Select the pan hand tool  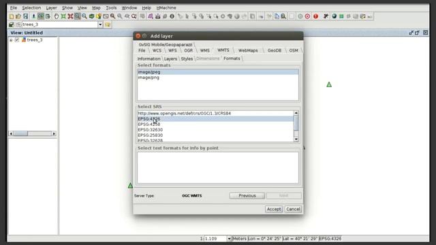pos(56,16)
